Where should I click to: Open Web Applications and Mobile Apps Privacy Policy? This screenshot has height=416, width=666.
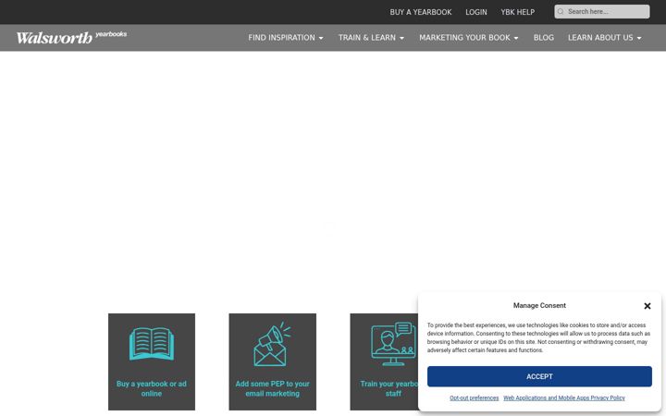pyautogui.click(x=564, y=398)
